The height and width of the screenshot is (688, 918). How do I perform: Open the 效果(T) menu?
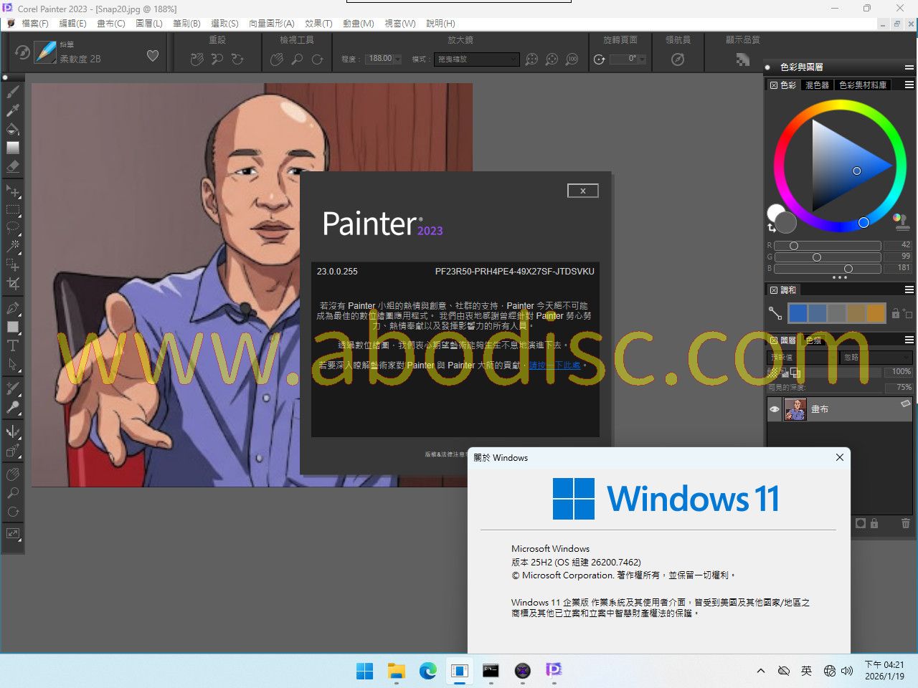click(318, 24)
